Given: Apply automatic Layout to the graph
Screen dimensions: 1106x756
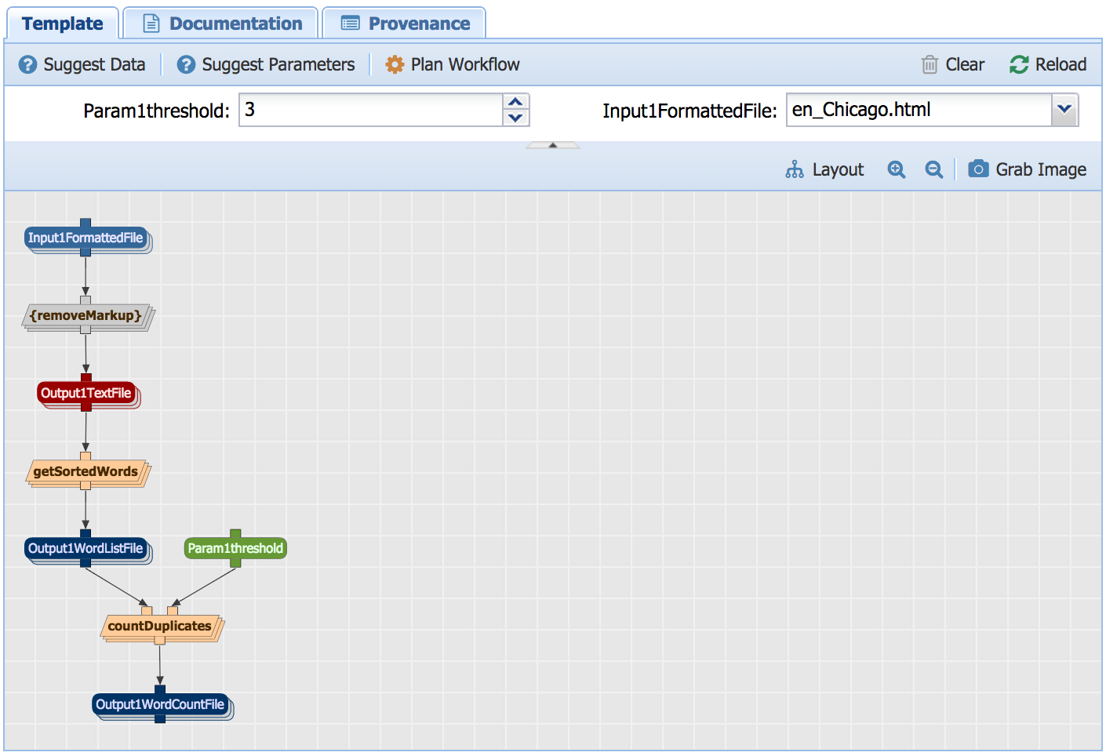Looking at the screenshot, I should coord(824,169).
